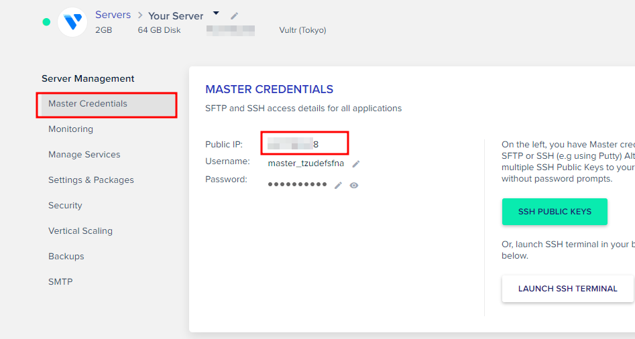Image resolution: width=635 pixels, height=339 pixels.
Task: Click the LAUNCH SSH TERMINAL button
Action: [x=568, y=289]
